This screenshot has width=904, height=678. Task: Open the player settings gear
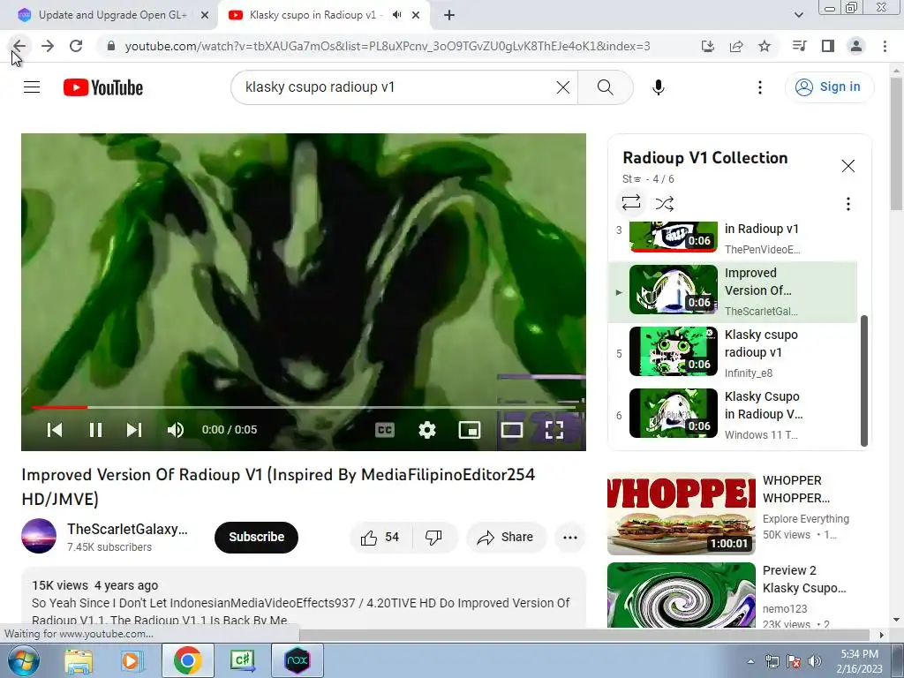(x=427, y=430)
